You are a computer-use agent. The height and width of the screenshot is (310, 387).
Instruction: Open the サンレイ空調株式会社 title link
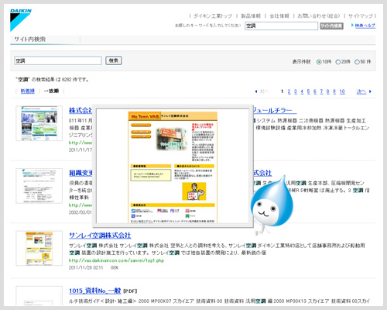(x=100, y=236)
